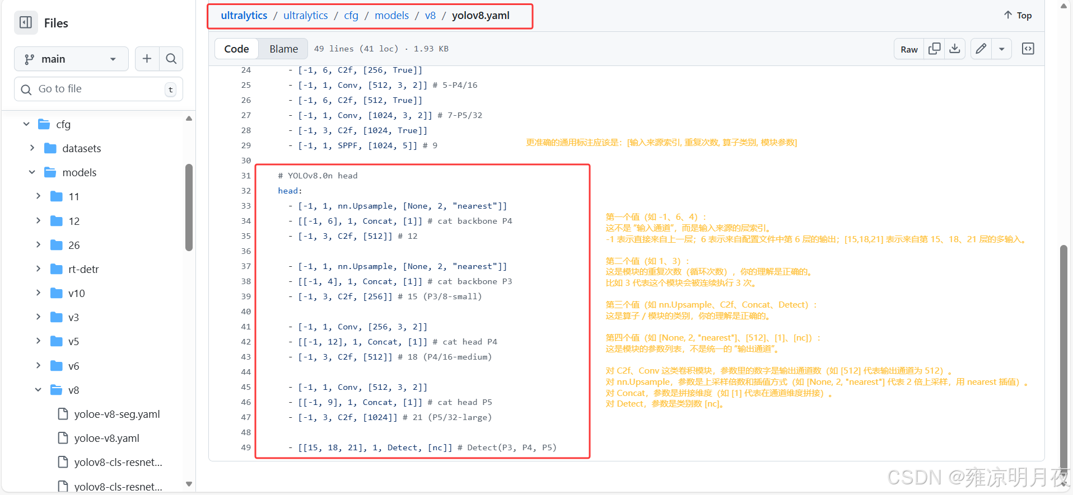Viewport: 1073px width, 495px height.
Task: Download the raw file icon
Action: 955,49
